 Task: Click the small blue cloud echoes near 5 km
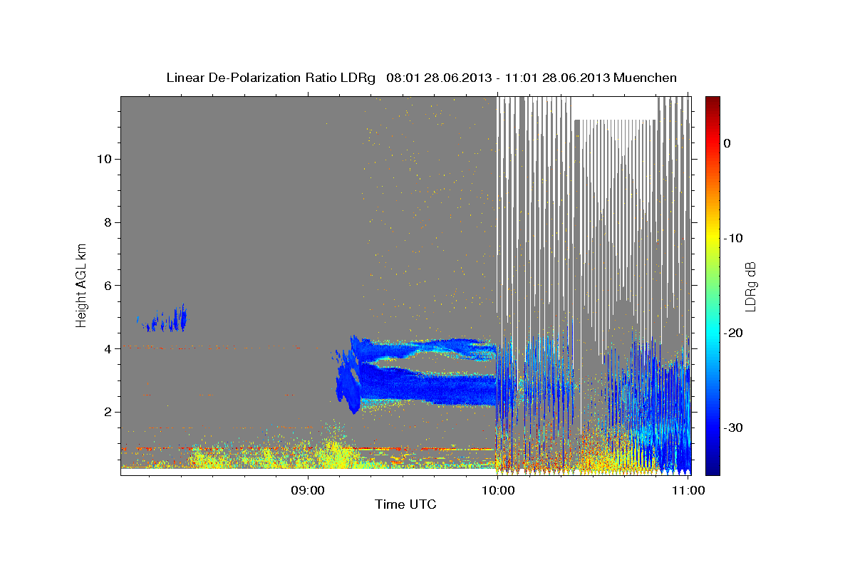coord(164,319)
